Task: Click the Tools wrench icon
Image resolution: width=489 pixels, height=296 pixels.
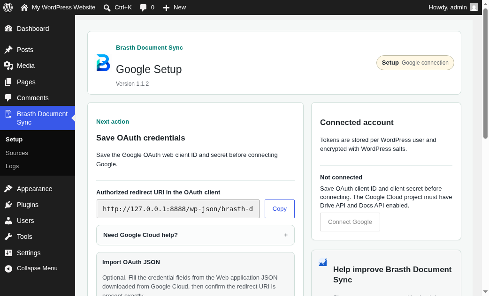Action: point(8,237)
